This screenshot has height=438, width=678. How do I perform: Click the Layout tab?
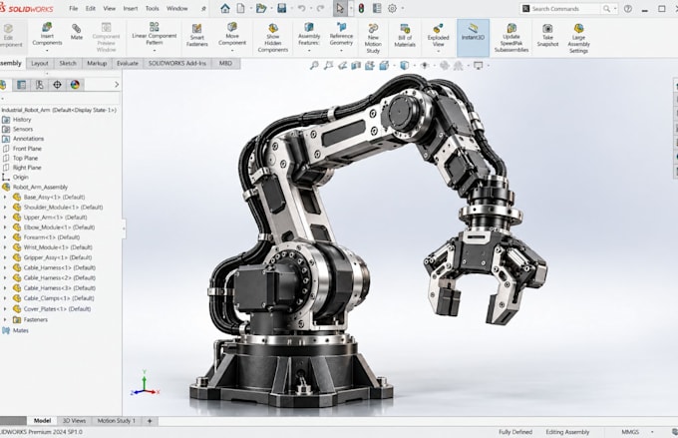coord(40,63)
